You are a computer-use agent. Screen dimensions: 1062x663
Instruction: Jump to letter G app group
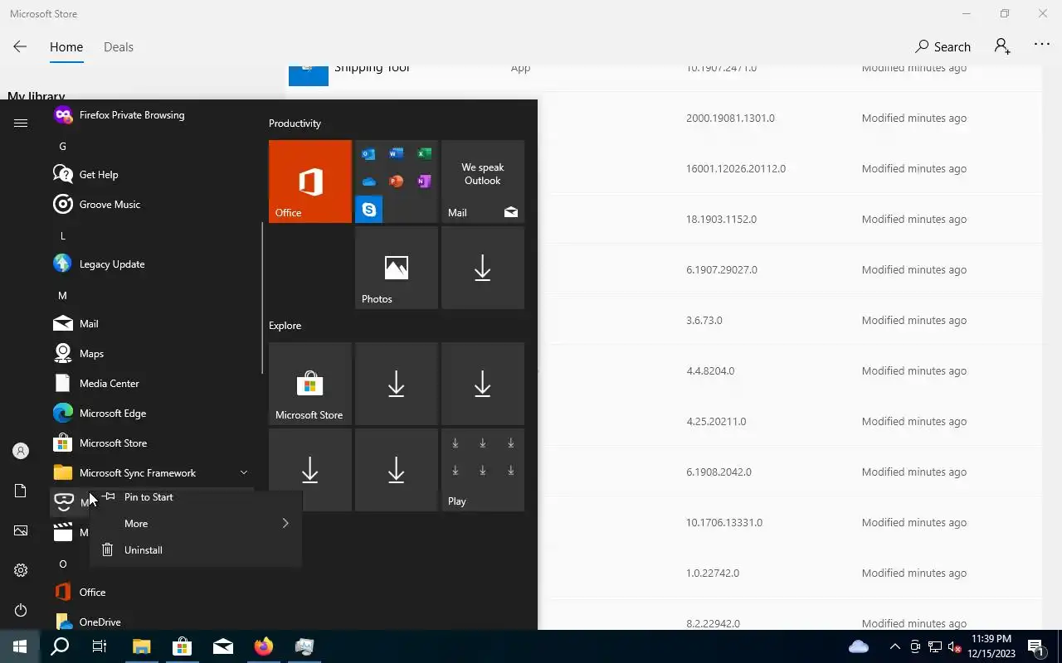coord(62,147)
